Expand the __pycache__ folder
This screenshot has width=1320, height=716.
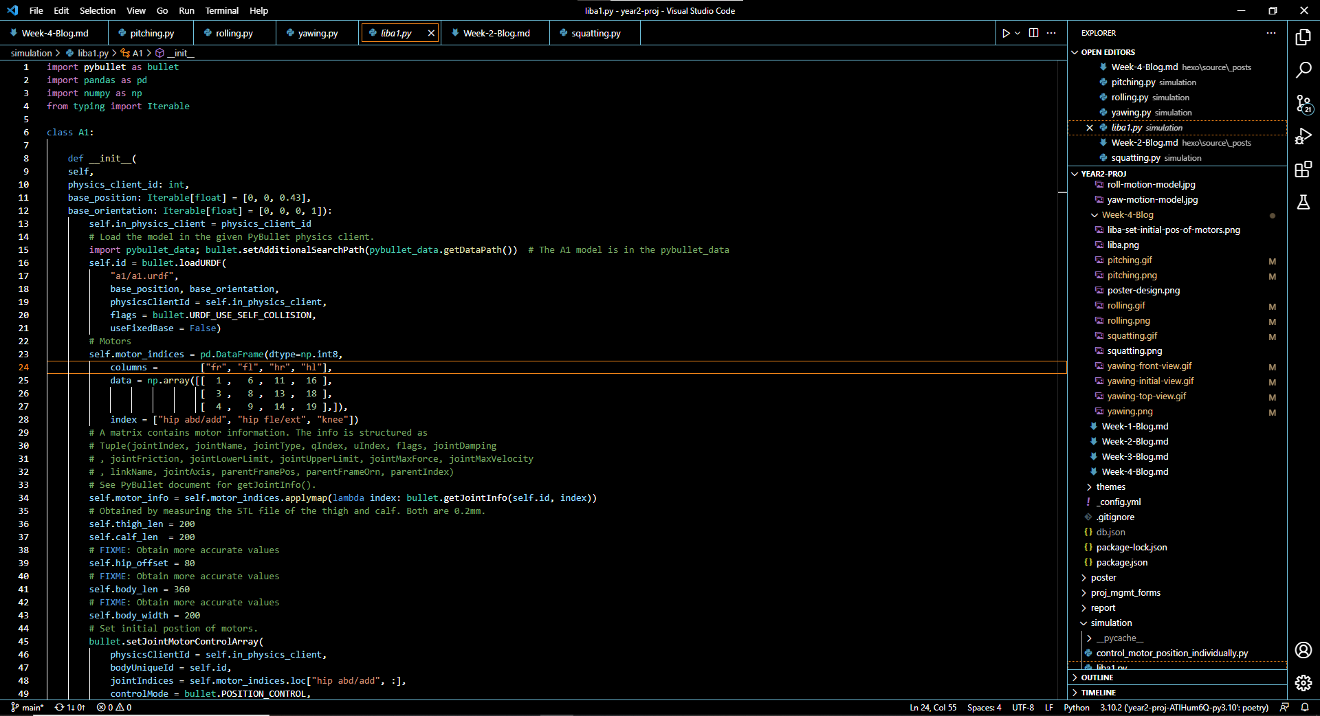[x=1119, y=638]
